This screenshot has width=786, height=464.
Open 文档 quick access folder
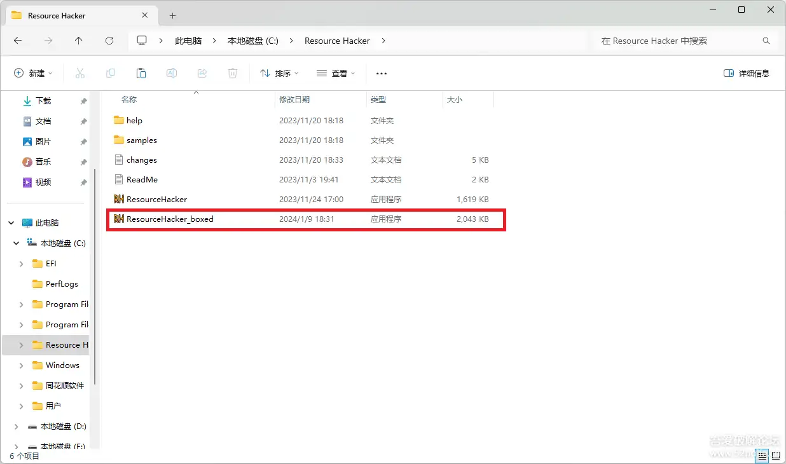pos(43,121)
